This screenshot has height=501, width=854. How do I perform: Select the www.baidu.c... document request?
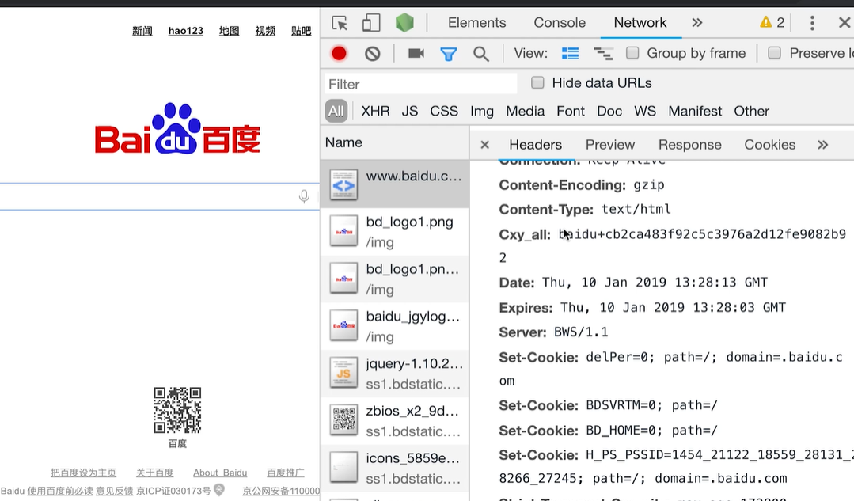(x=395, y=184)
